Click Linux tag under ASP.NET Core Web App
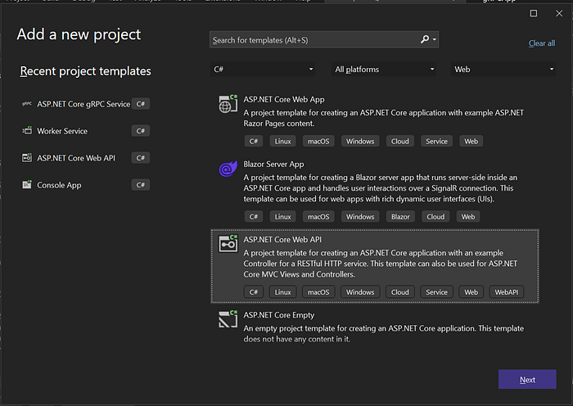573x406 pixels. (x=282, y=141)
